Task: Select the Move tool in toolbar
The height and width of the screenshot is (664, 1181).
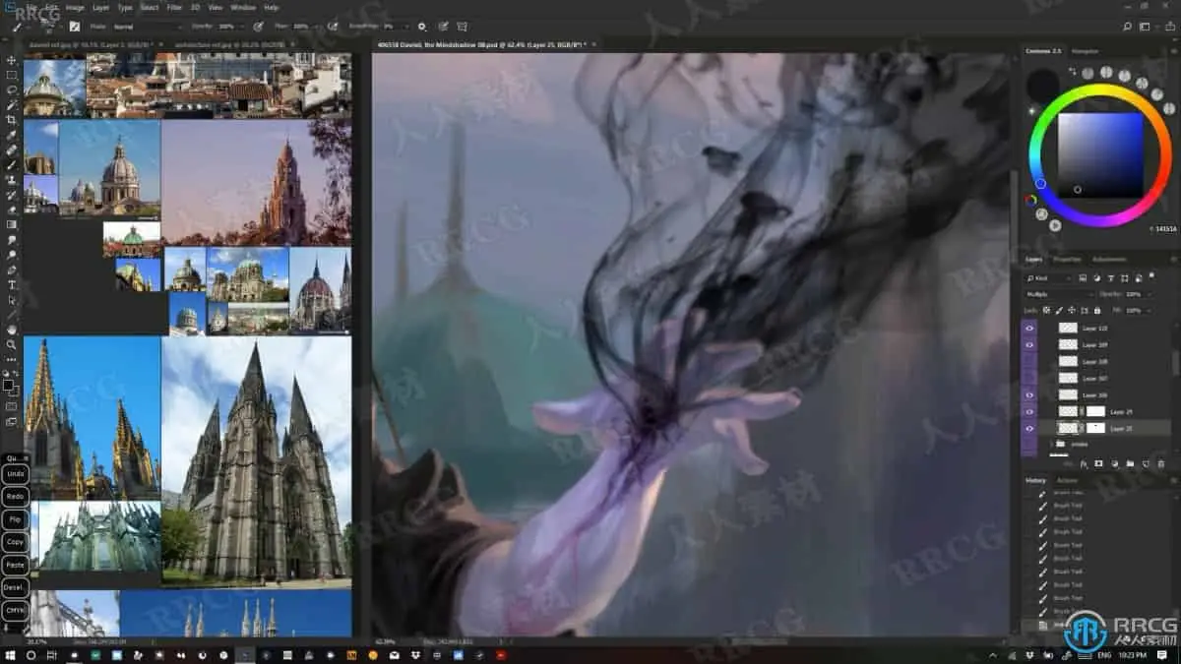Action: click(x=12, y=60)
